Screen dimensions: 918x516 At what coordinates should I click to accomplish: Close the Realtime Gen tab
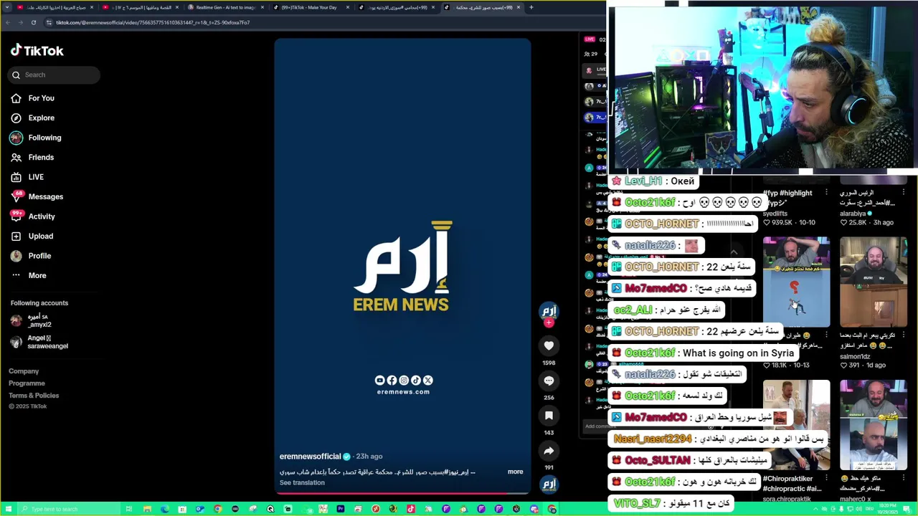[262, 7]
